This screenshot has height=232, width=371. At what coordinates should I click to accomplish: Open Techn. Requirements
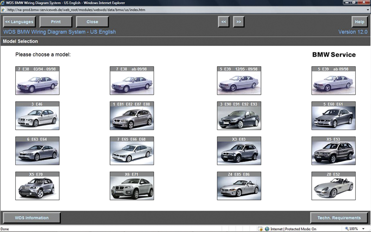(339, 218)
